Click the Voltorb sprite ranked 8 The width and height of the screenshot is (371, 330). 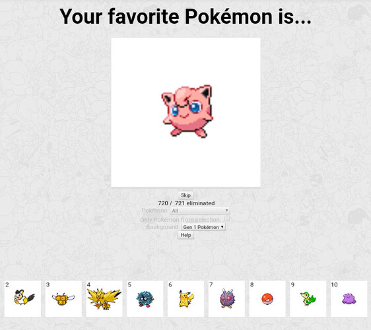coord(267,299)
